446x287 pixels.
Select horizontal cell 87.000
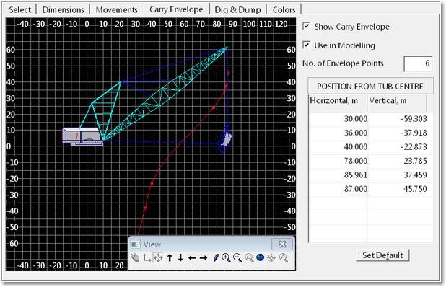pos(338,189)
